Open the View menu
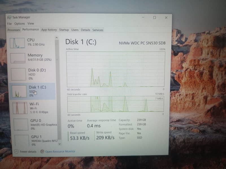 coord(31,23)
